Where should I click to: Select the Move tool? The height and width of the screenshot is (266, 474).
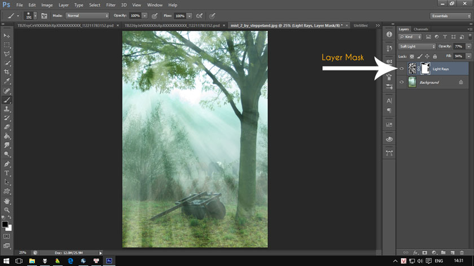point(7,36)
